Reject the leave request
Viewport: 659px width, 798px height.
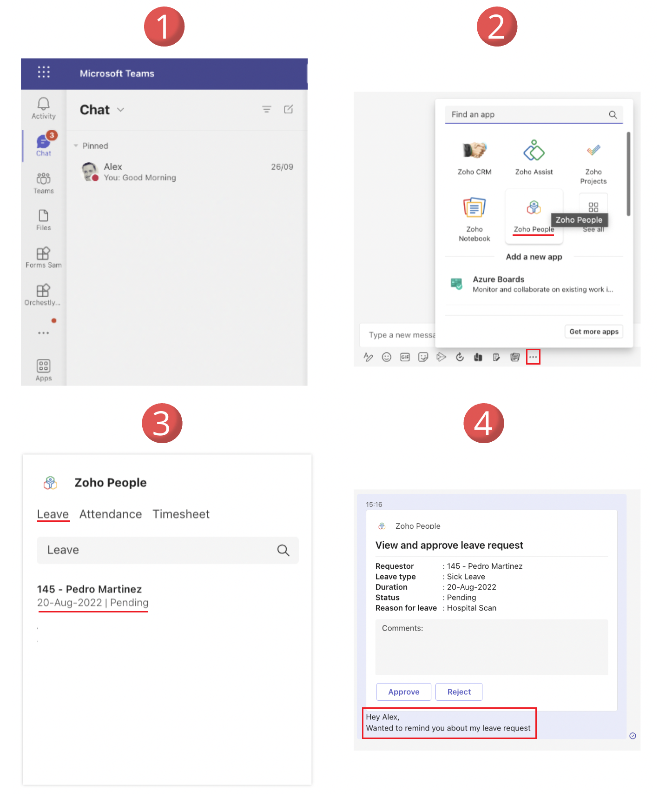click(459, 692)
